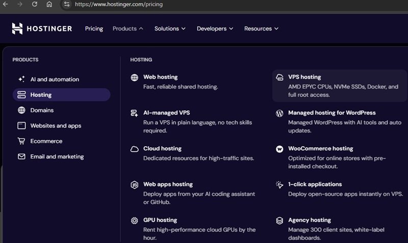Click 'Fast, reliable shared hosting.' description
This screenshot has width=408, height=243.
pyautogui.click(x=181, y=87)
